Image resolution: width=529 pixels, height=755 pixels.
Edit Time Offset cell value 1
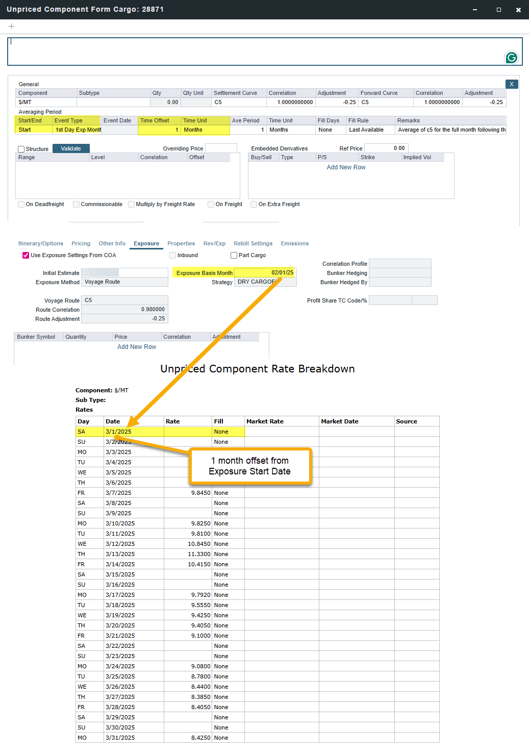pyautogui.click(x=159, y=130)
